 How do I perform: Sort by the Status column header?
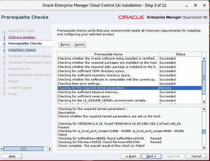pyautogui.click(x=181, y=54)
